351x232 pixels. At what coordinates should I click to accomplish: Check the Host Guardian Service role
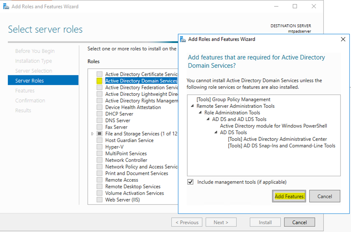pos(99,140)
